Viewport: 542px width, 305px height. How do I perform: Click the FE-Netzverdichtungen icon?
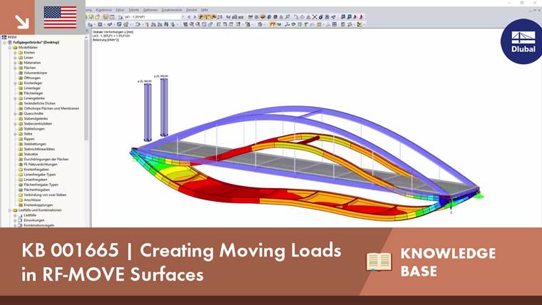coord(21,164)
